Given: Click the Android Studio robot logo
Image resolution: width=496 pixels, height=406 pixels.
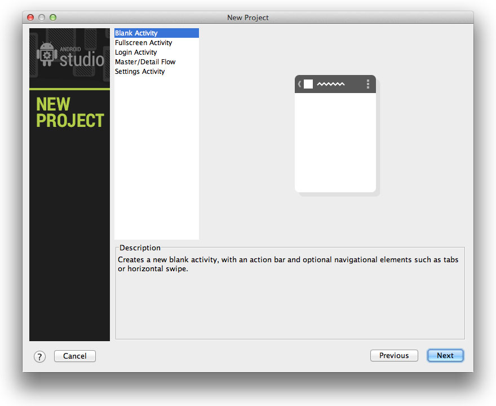Looking at the screenshot, I should coord(47,55).
